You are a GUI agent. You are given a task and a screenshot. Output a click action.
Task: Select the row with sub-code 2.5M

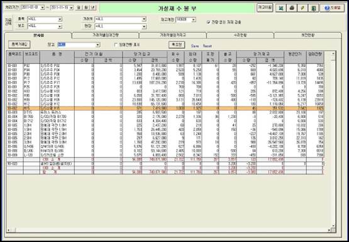[x=165, y=138]
